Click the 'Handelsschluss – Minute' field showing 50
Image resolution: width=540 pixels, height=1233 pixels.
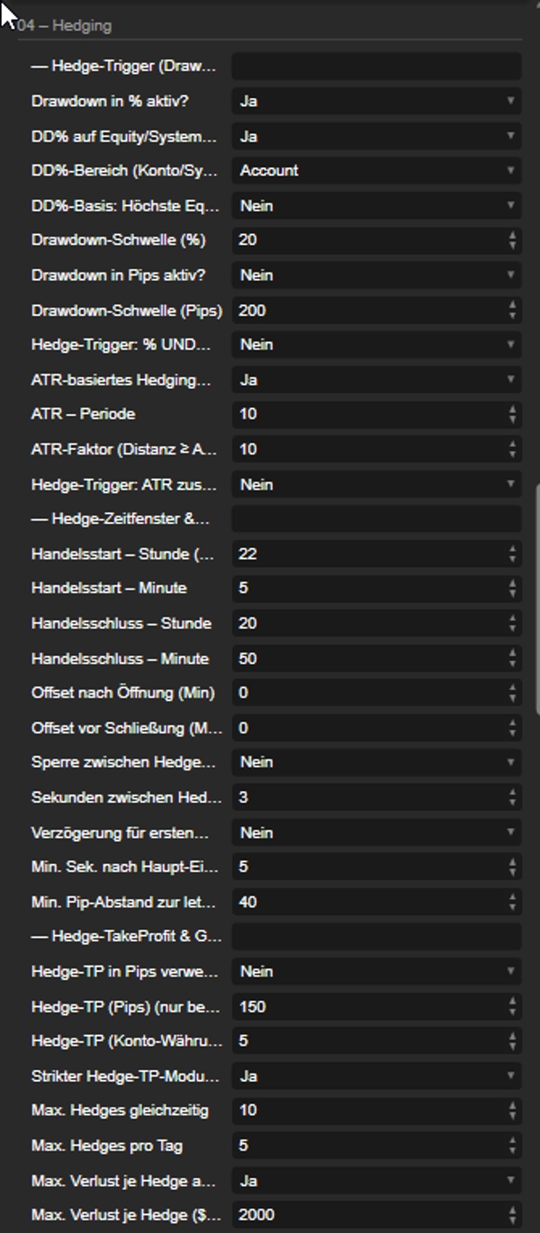(376, 659)
